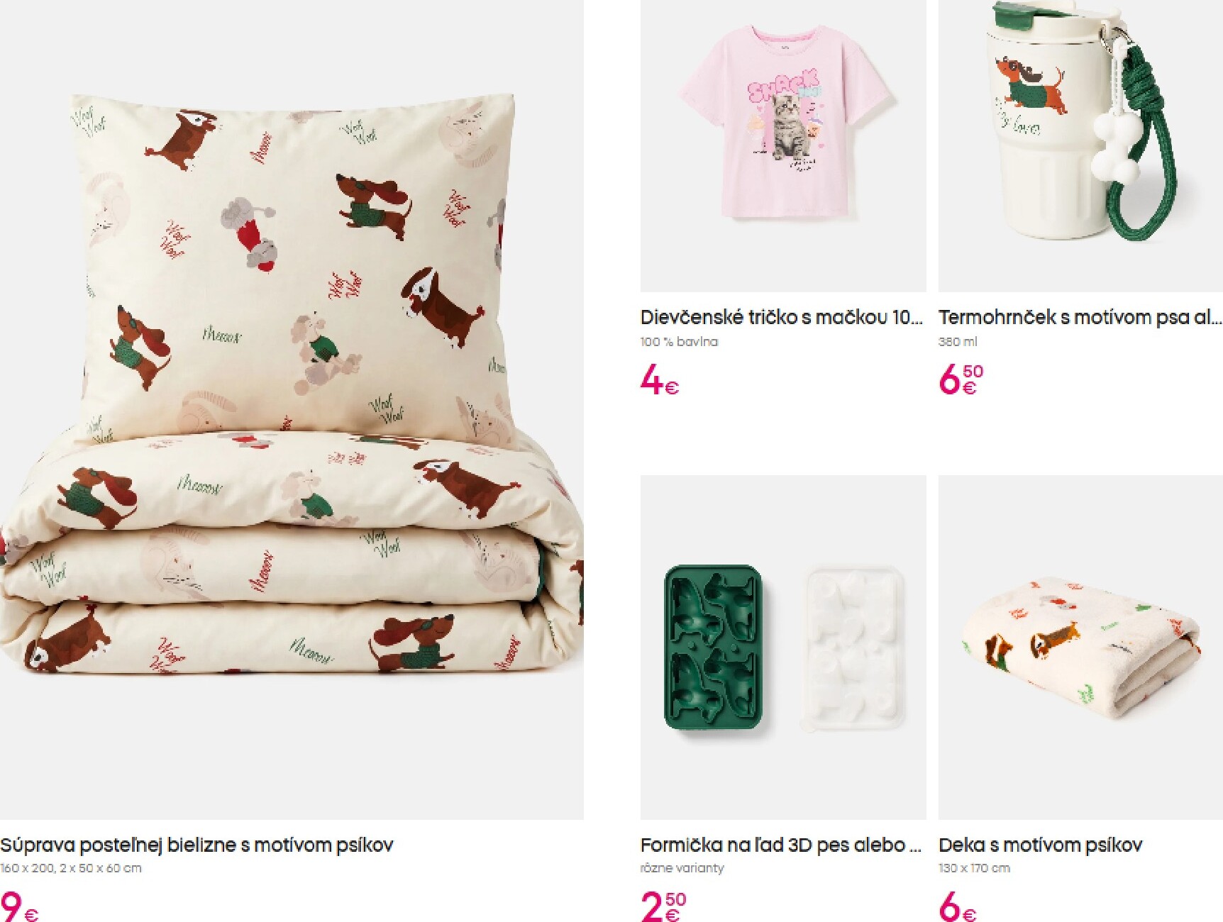The height and width of the screenshot is (922, 1223).
Task: Click the 2.50 € ice mold price
Action: (x=663, y=906)
